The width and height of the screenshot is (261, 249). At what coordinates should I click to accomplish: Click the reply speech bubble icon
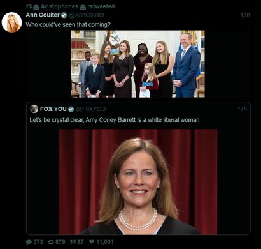pos(29,242)
